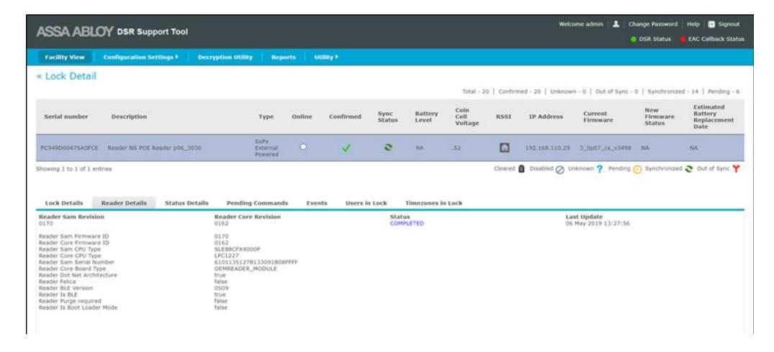
Task: Click the BLE version value 0509
Action: 221,287
